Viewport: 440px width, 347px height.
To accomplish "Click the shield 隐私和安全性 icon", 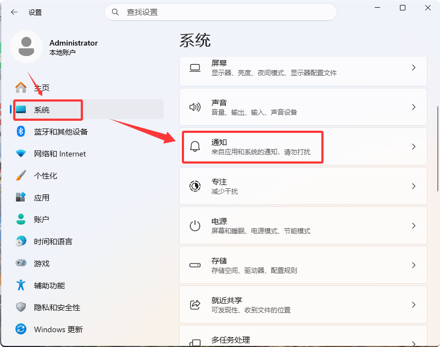I will click(21, 307).
